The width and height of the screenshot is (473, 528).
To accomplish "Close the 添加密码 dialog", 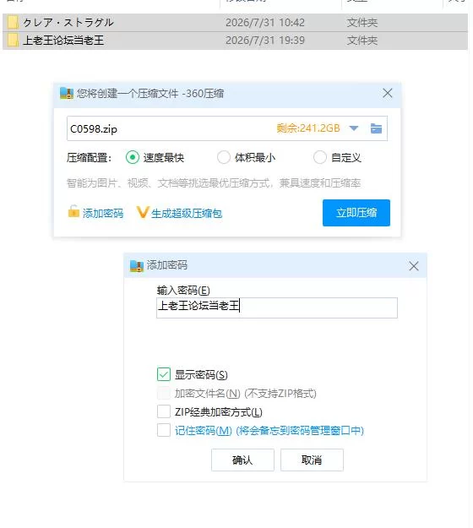I will 414,266.
